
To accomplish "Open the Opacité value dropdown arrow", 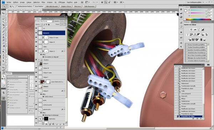I will point(66,21).
